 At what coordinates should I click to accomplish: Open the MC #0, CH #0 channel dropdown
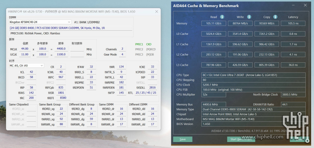coord(26,66)
